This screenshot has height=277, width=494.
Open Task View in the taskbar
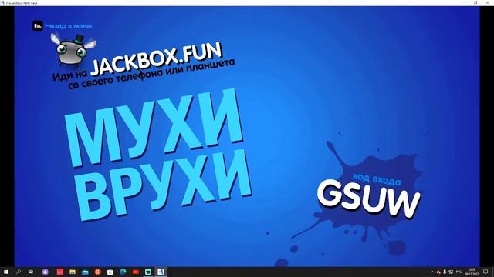(x=31, y=272)
